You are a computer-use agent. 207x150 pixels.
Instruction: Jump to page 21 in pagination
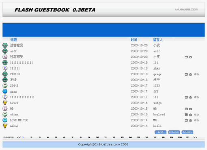click(x=188, y=137)
